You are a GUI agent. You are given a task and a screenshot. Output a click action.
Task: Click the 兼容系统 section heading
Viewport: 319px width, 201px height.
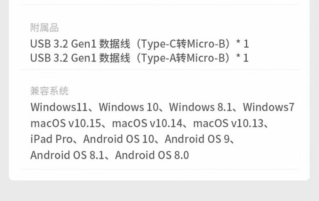coord(49,91)
